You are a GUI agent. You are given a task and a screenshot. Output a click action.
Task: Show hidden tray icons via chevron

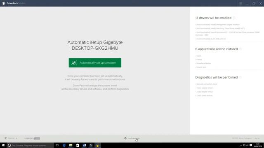pyautogui.click(x=241, y=145)
